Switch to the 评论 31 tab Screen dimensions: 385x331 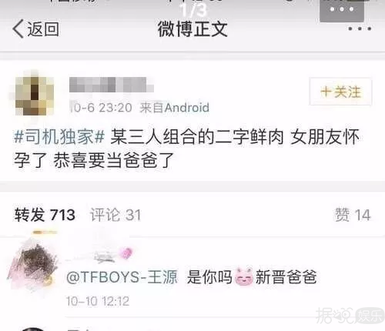[115, 215]
